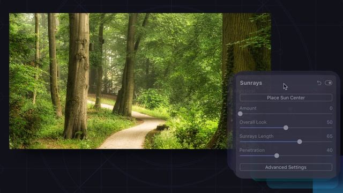The image size is (343, 193).
Task: Click the Amount label
Action: coord(248,108)
